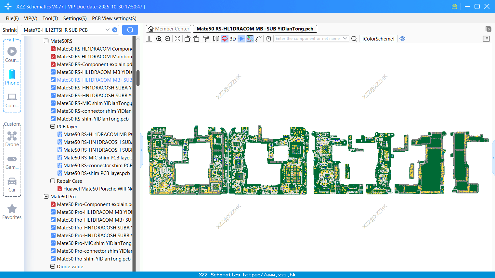Collapse the Diode value node
The width and height of the screenshot is (495, 278).
point(53,267)
